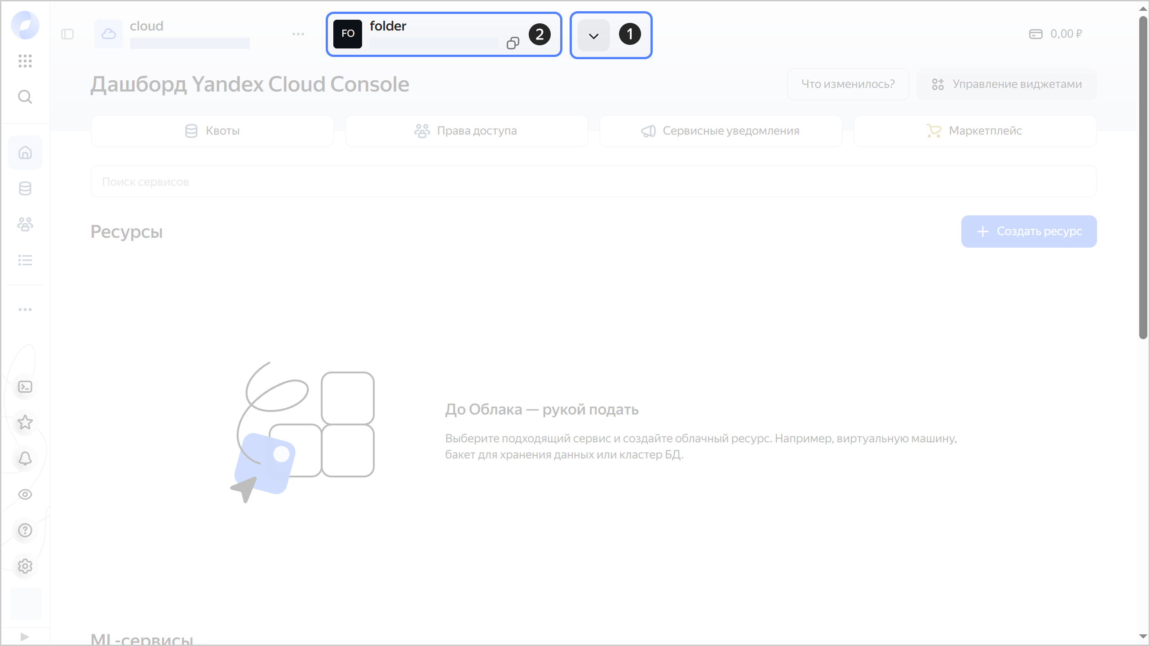The width and height of the screenshot is (1150, 646).
Task: Open the monitoring eye icon
Action: coord(25,494)
